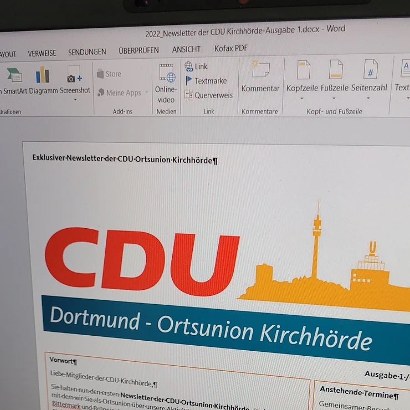This screenshot has height=410, width=410.
Task: Insert a hyperlink with Link
Action: [x=196, y=66]
